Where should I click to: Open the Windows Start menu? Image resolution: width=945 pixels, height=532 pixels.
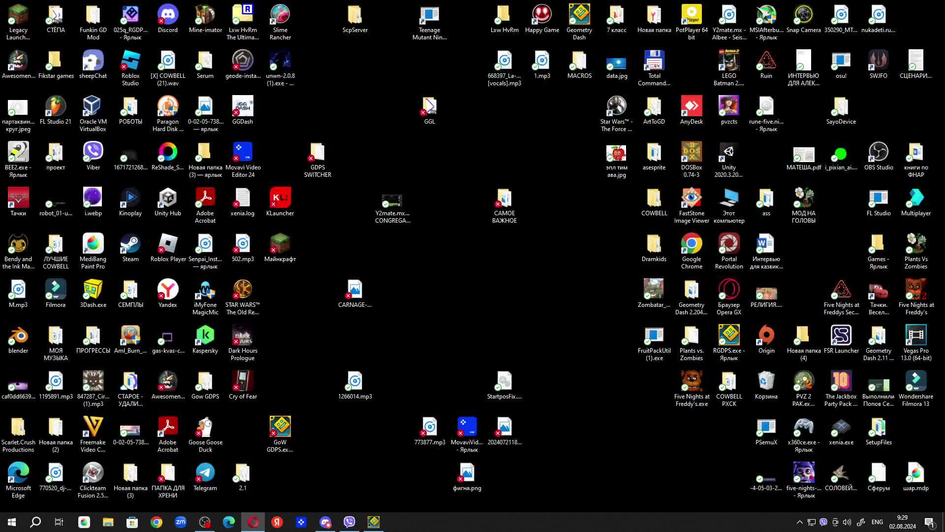[12, 522]
